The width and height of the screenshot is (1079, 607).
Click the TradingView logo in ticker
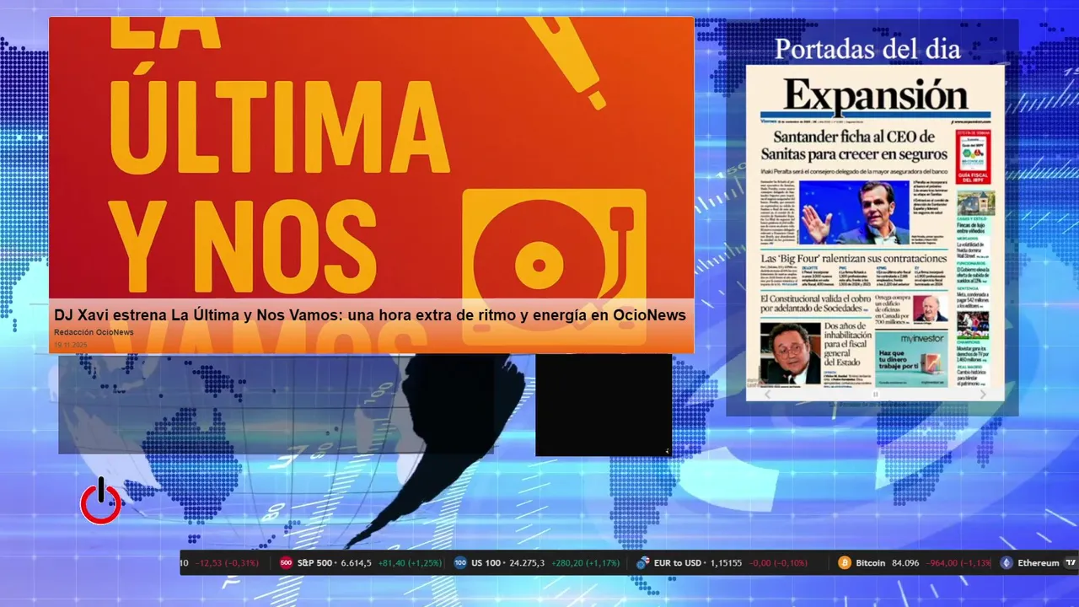click(1071, 562)
